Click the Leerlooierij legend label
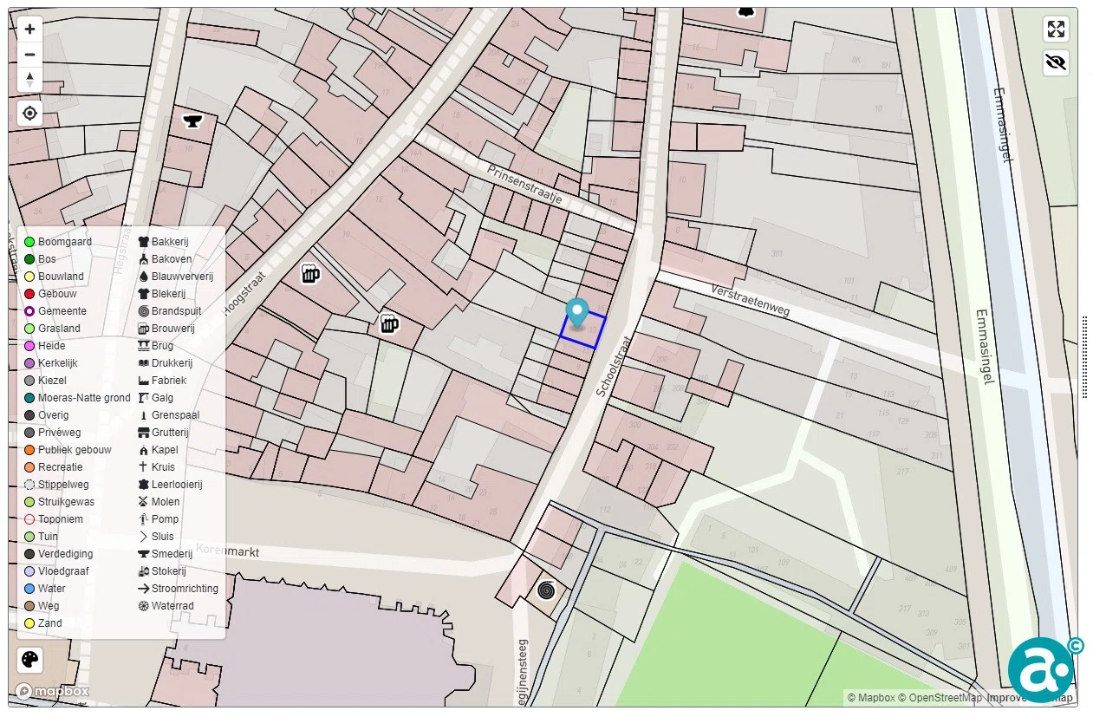Viewport: 1093px width, 717px height. tap(177, 485)
